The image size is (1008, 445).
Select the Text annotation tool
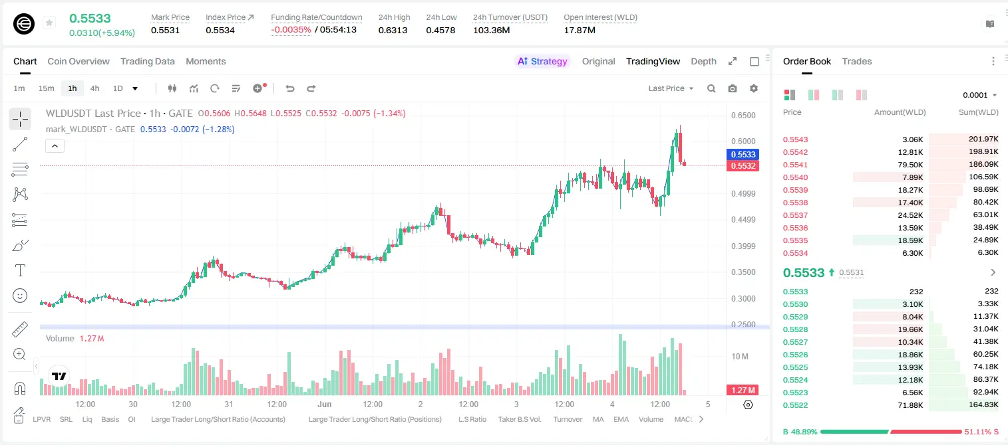pyautogui.click(x=20, y=270)
